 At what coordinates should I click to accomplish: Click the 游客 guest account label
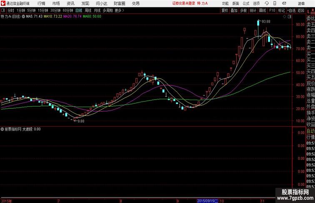click(x=301, y=4)
